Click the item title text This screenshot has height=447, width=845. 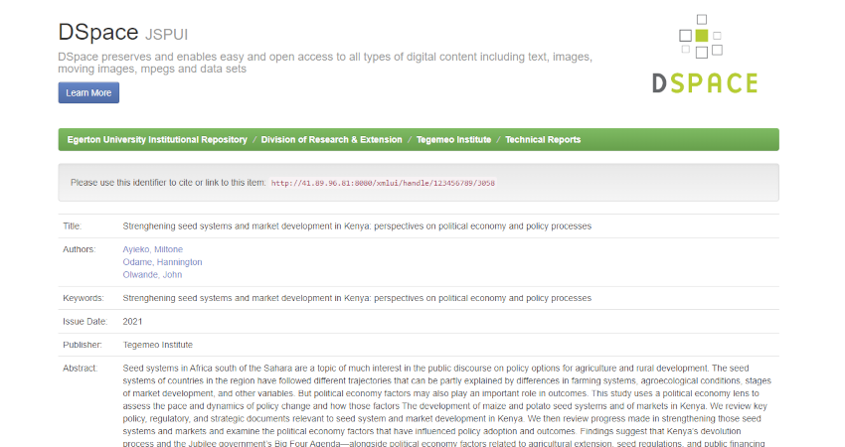(x=357, y=226)
